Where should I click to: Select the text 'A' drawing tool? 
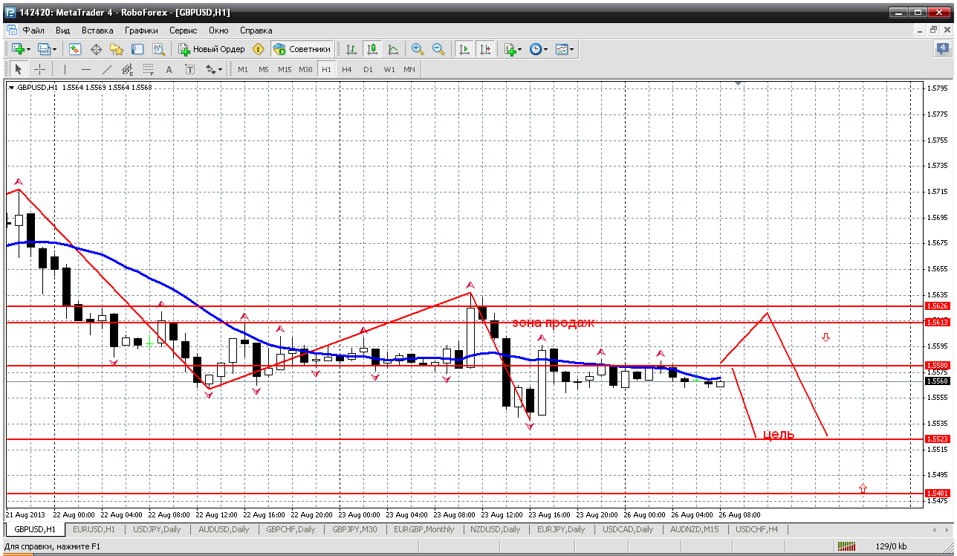tap(169, 69)
